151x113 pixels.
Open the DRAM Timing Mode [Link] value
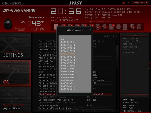(90, 105)
